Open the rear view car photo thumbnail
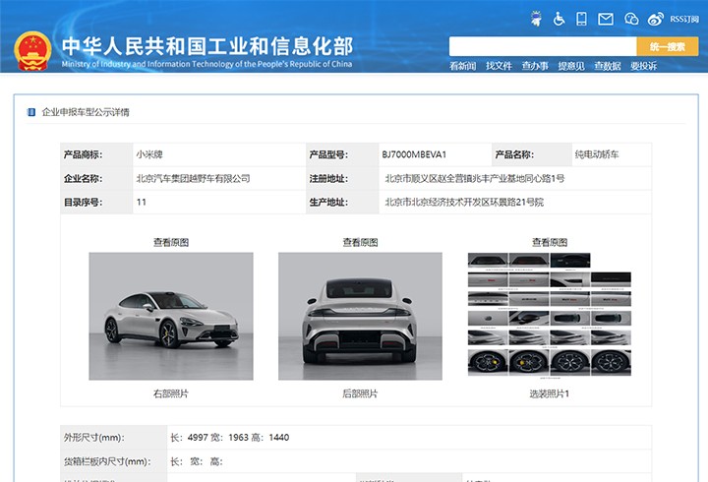Screen dimensions: 708x482 (x=360, y=316)
